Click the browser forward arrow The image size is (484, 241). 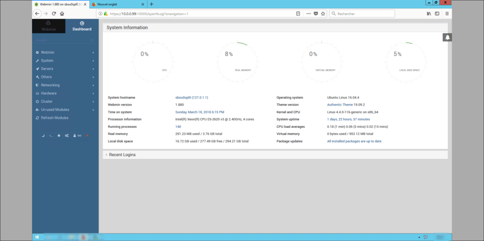[46, 14]
